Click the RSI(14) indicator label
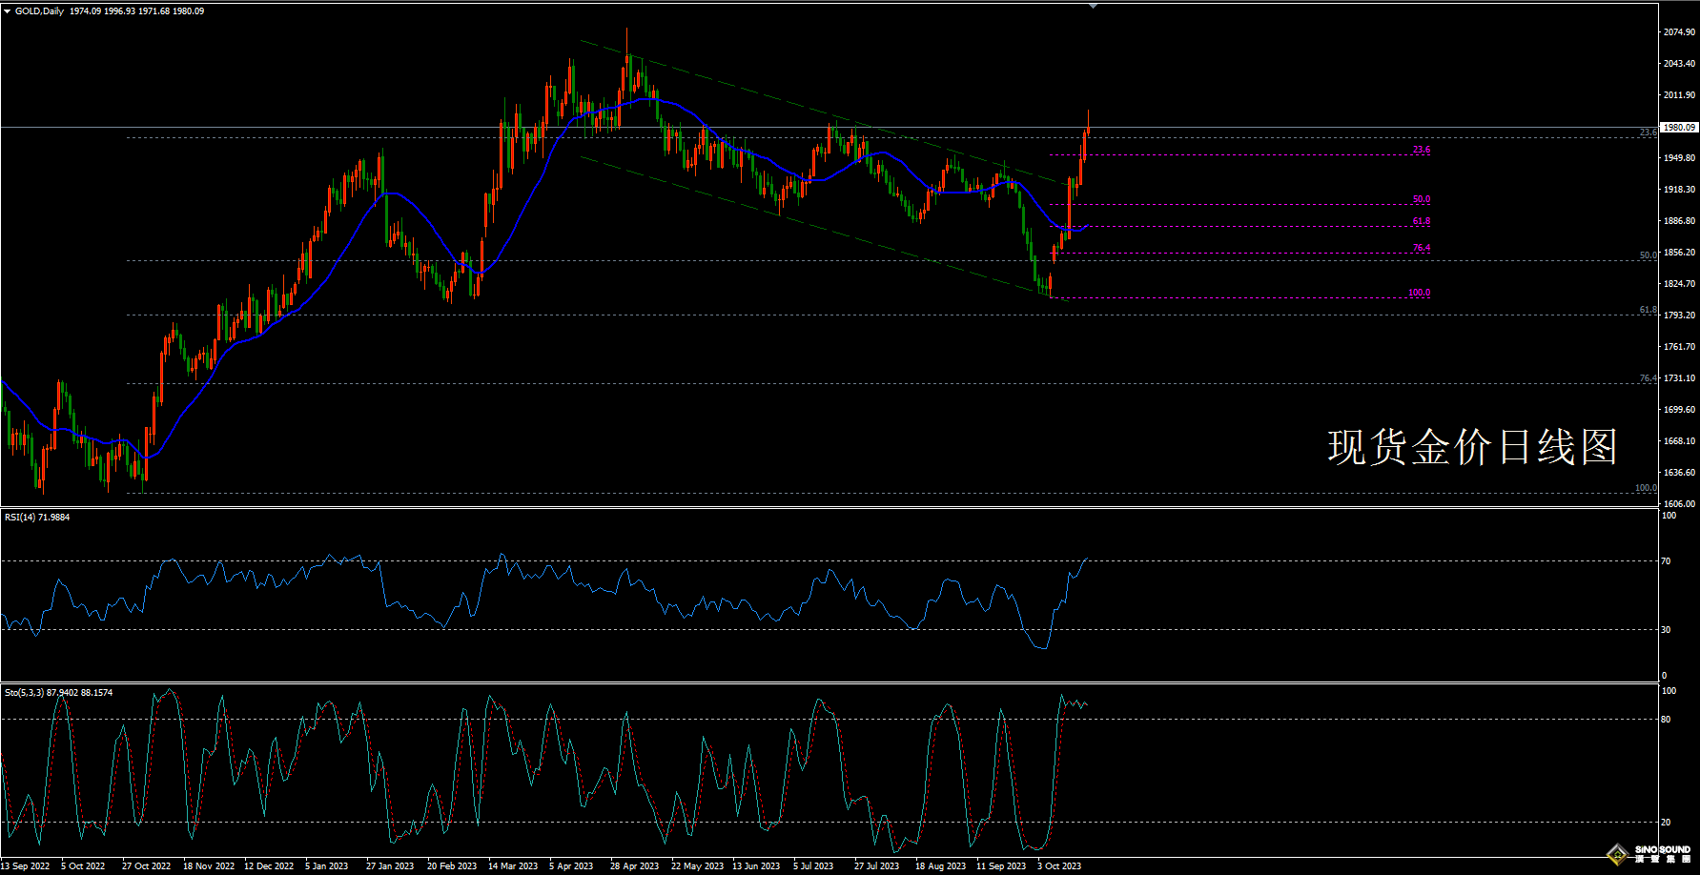This screenshot has width=1700, height=875. click(37, 518)
